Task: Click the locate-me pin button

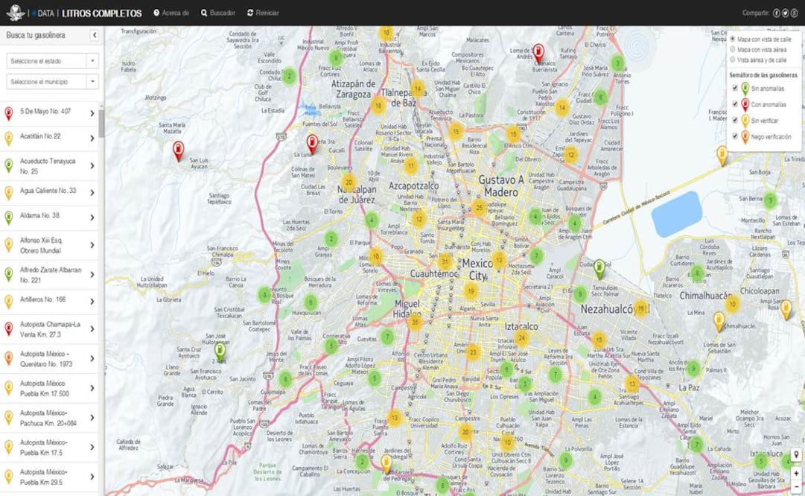Action: [x=796, y=455]
